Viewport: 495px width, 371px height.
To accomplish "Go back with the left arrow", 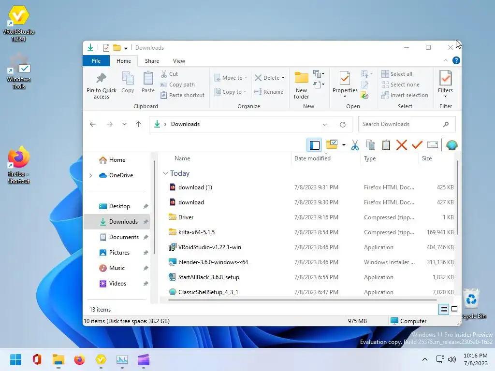I will tap(92, 124).
